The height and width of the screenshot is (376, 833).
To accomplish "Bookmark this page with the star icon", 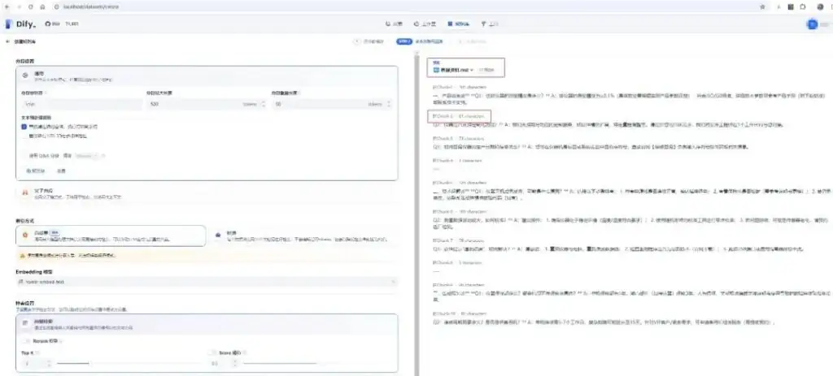I will (x=762, y=6).
